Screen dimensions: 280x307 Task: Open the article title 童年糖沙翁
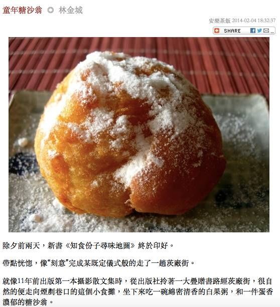coord(22,10)
